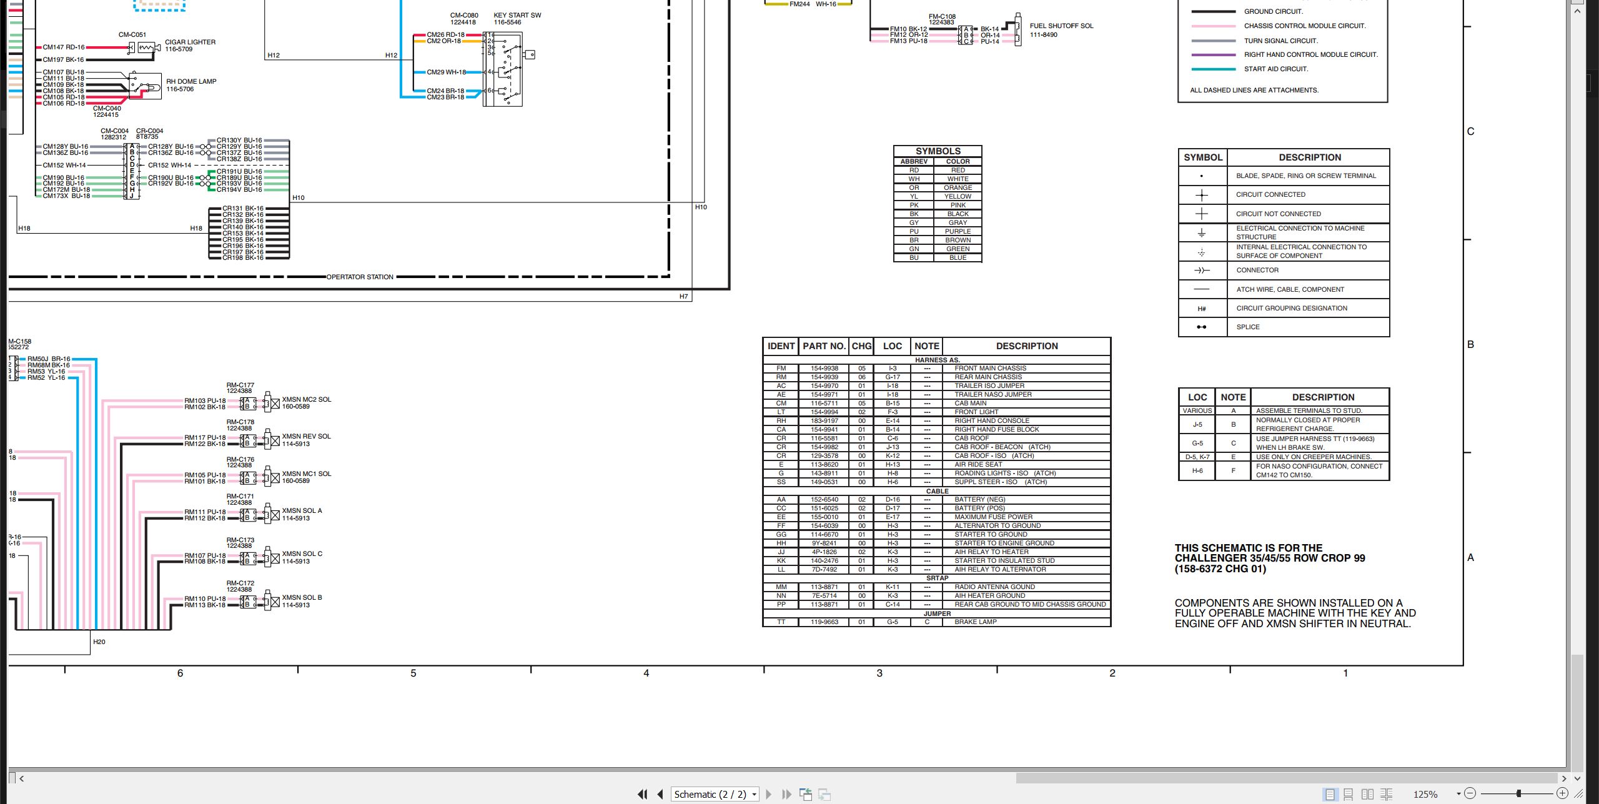Click the vertical scrollbar up arrow
Viewport: 1599px width, 804px height.
tap(1578, 11)
